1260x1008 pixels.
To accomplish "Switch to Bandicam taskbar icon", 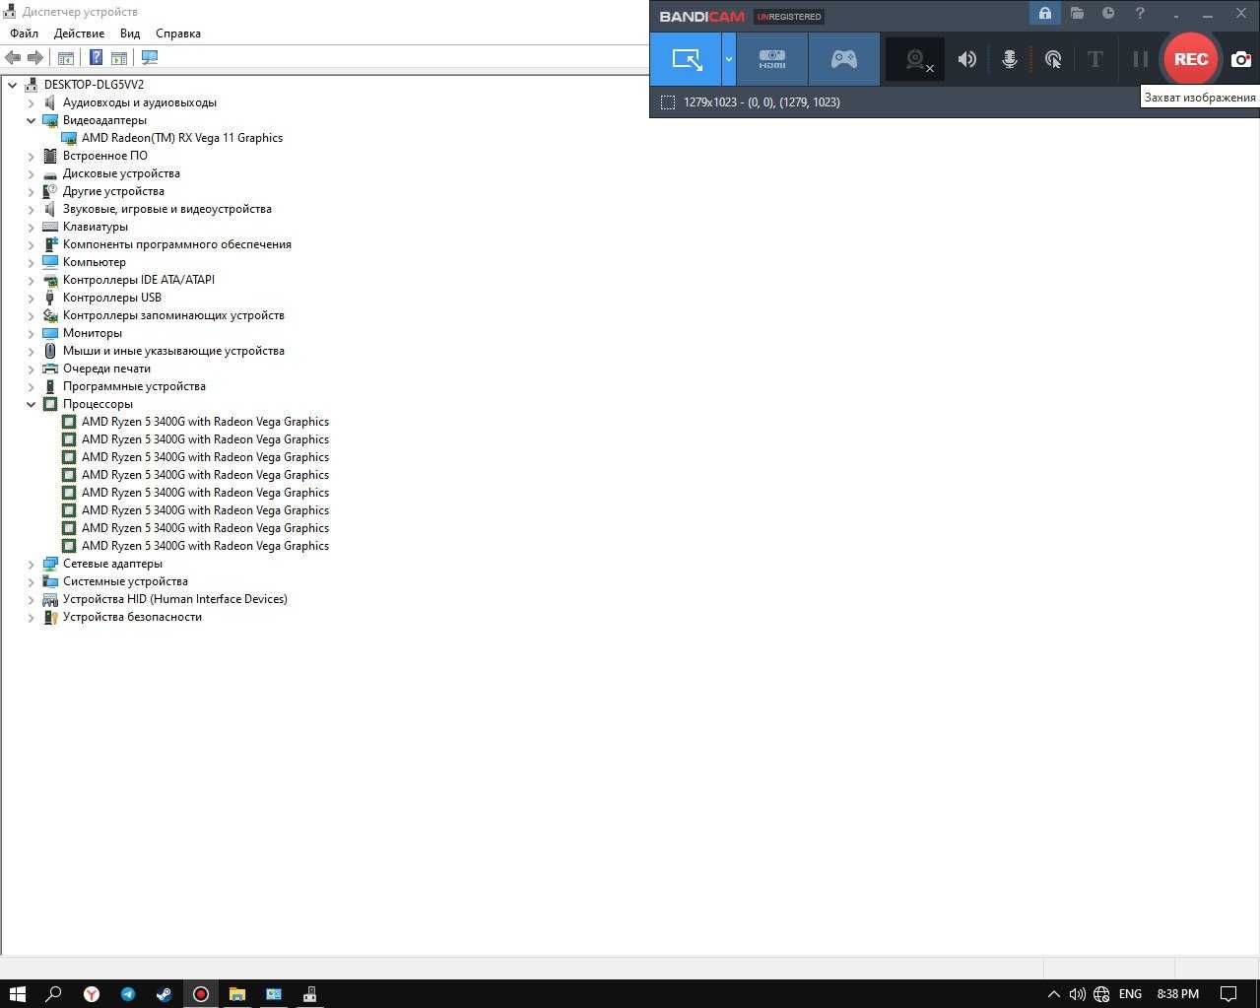I will tap(200, 994).
